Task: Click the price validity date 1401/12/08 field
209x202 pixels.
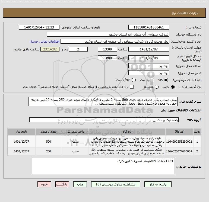Action: tap(149, 58)
